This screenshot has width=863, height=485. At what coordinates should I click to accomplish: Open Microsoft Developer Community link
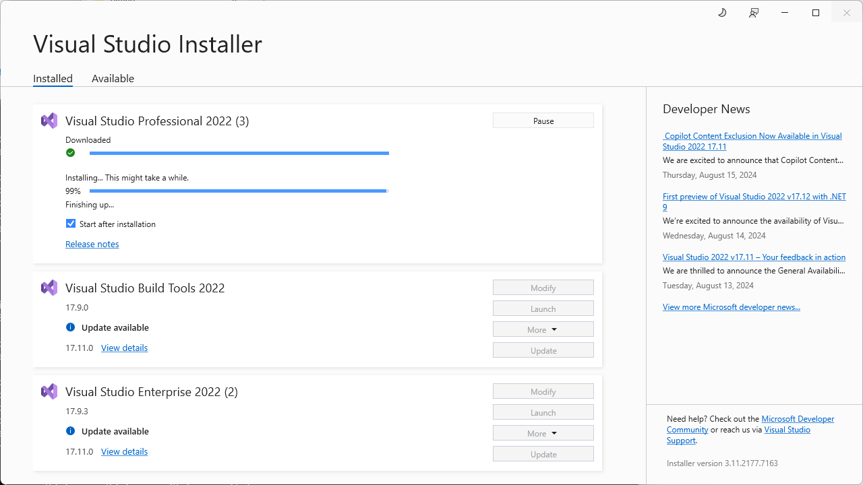point(750,424)
